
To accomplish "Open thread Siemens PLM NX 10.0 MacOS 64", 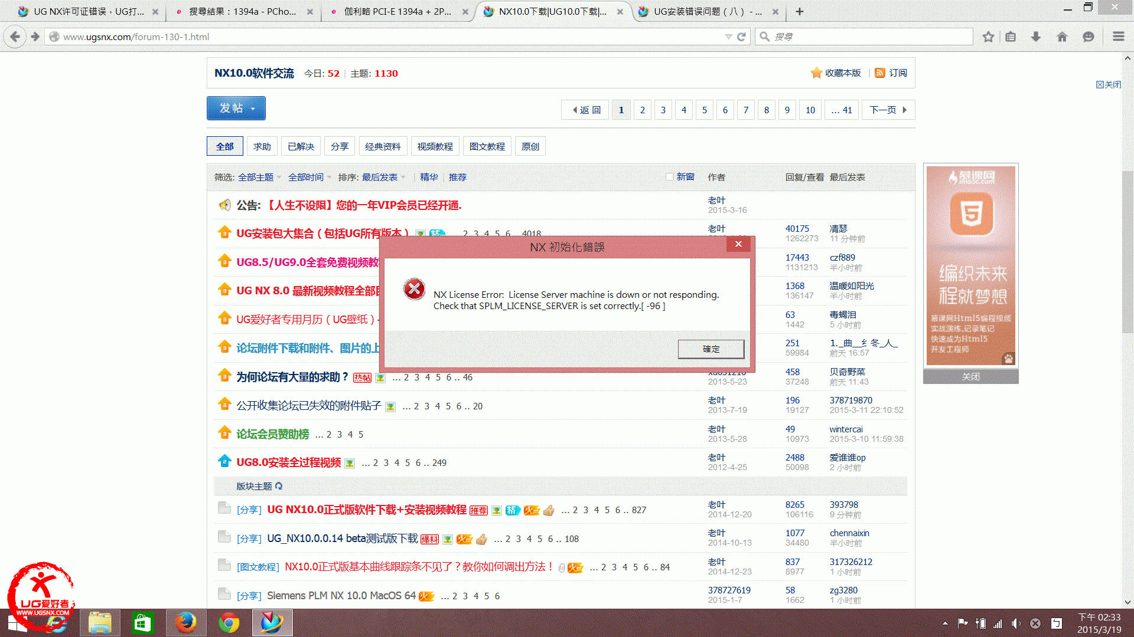I will click(341, 596).
